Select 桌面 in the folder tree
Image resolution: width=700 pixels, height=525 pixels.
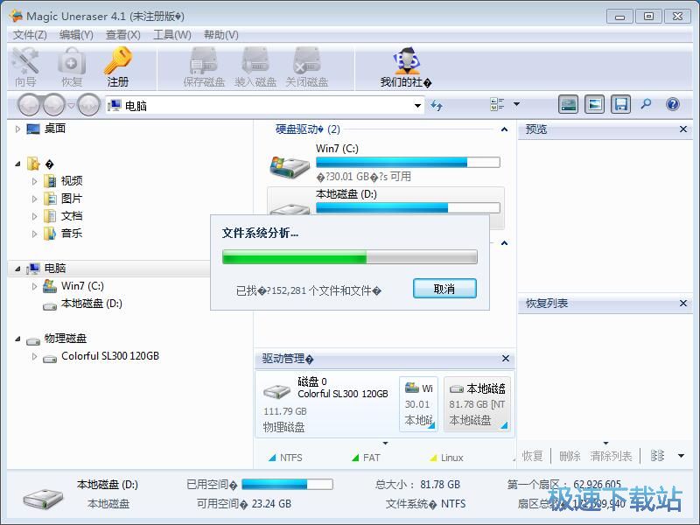coord(54,129)
